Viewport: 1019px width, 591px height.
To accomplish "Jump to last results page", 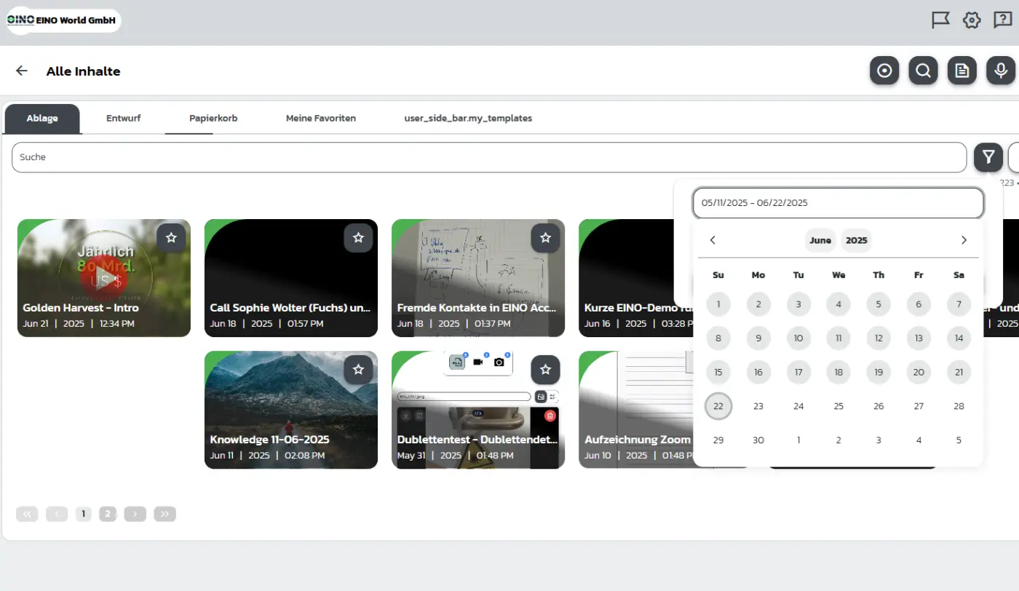I will [x=165, y=514].
